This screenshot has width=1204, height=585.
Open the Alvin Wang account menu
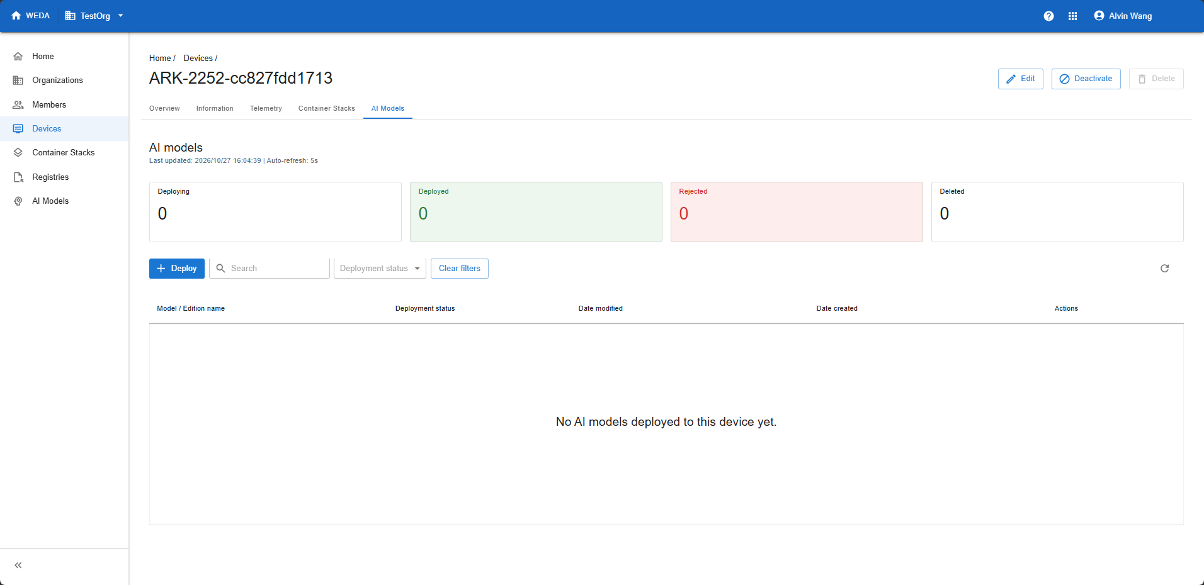tap(1123, 16)
